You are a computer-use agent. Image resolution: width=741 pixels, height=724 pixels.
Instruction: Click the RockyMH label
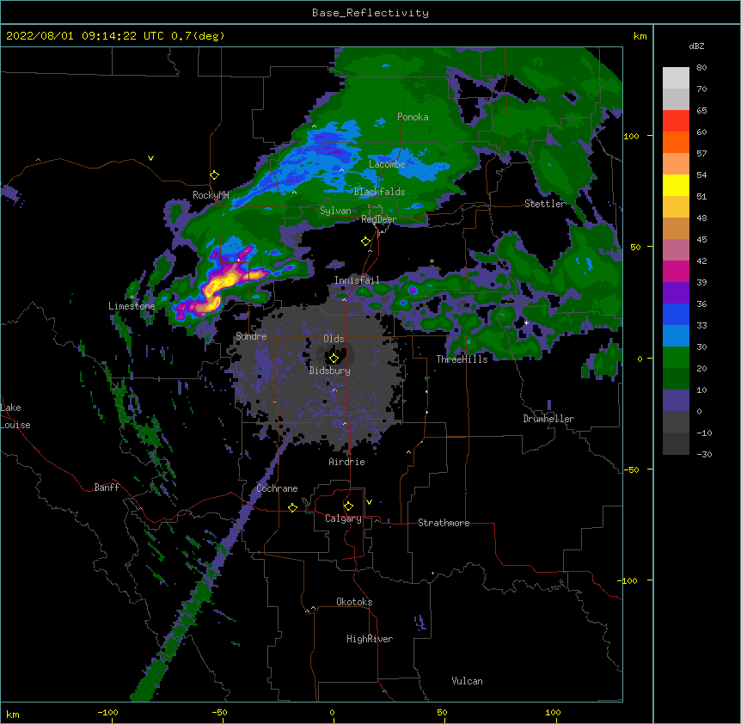click(211, 195)
